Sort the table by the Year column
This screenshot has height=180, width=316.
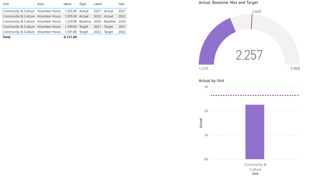(x=121, y=4)
